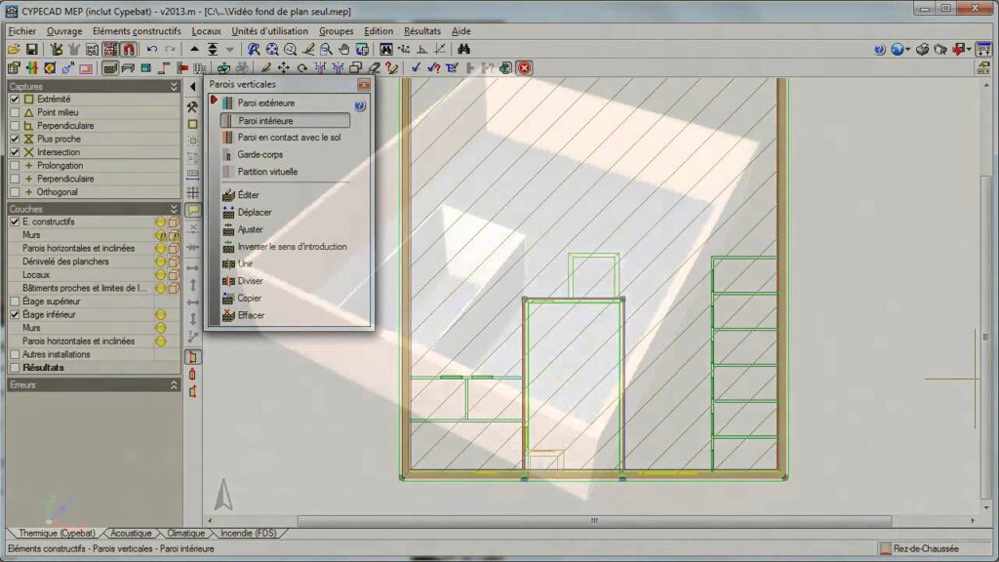Screen dimensions: 999x562
Task: Click the red circle X toolbar icon
Action: (x=524, y=67)
